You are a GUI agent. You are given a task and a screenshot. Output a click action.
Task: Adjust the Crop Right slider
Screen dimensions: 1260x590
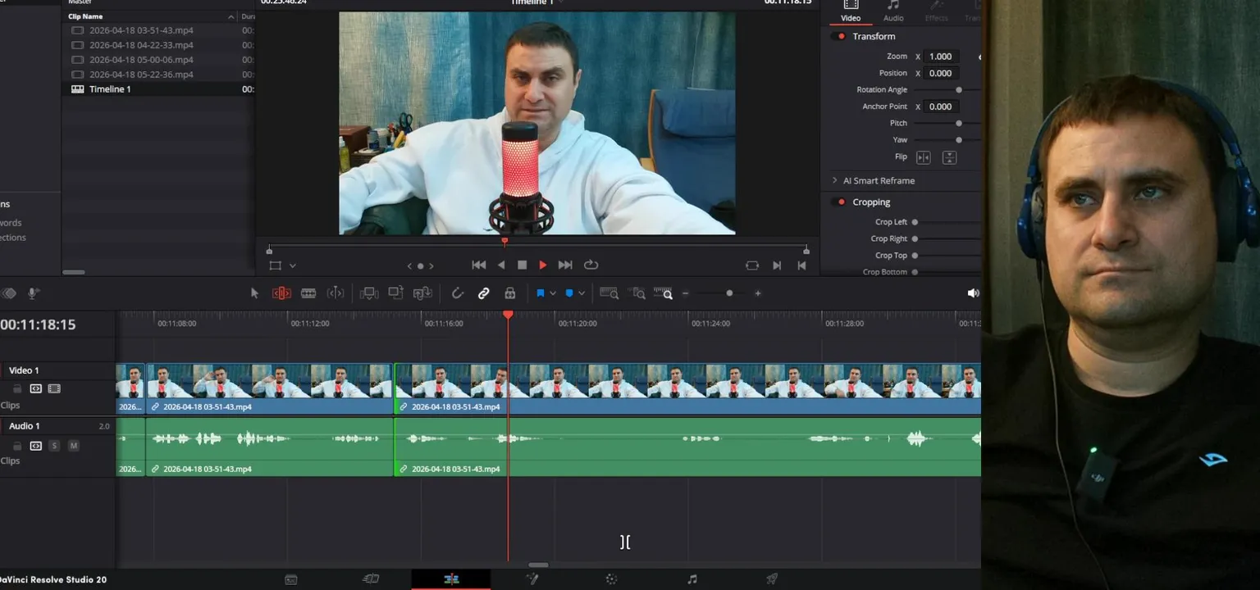(915, 238)
